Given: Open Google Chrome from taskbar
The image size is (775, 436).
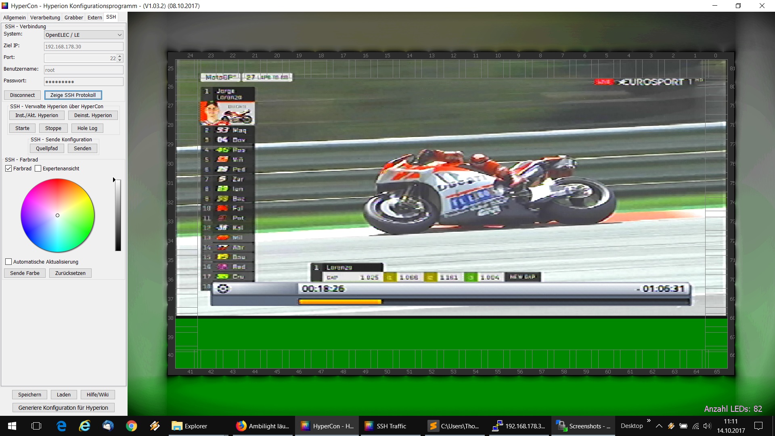Looking at the screenshot, I should point(131,426).
